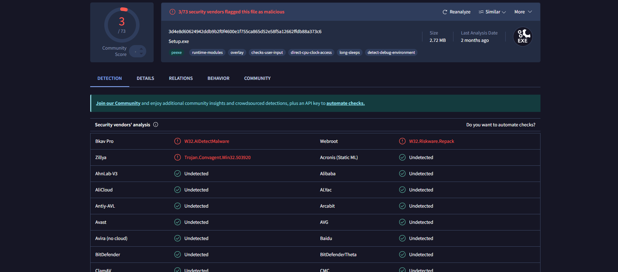The image size is (618, 272).
Task: Click the Trojan.Convagent.Win32.503920 result
Action: [217, 158]
